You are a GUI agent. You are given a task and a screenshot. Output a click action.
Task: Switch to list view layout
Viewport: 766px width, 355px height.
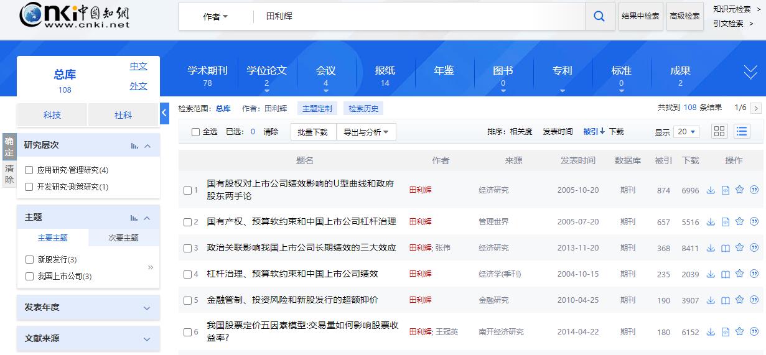(741, 131)
